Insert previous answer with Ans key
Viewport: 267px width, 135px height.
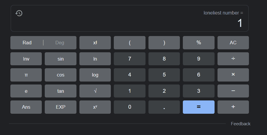26,107
